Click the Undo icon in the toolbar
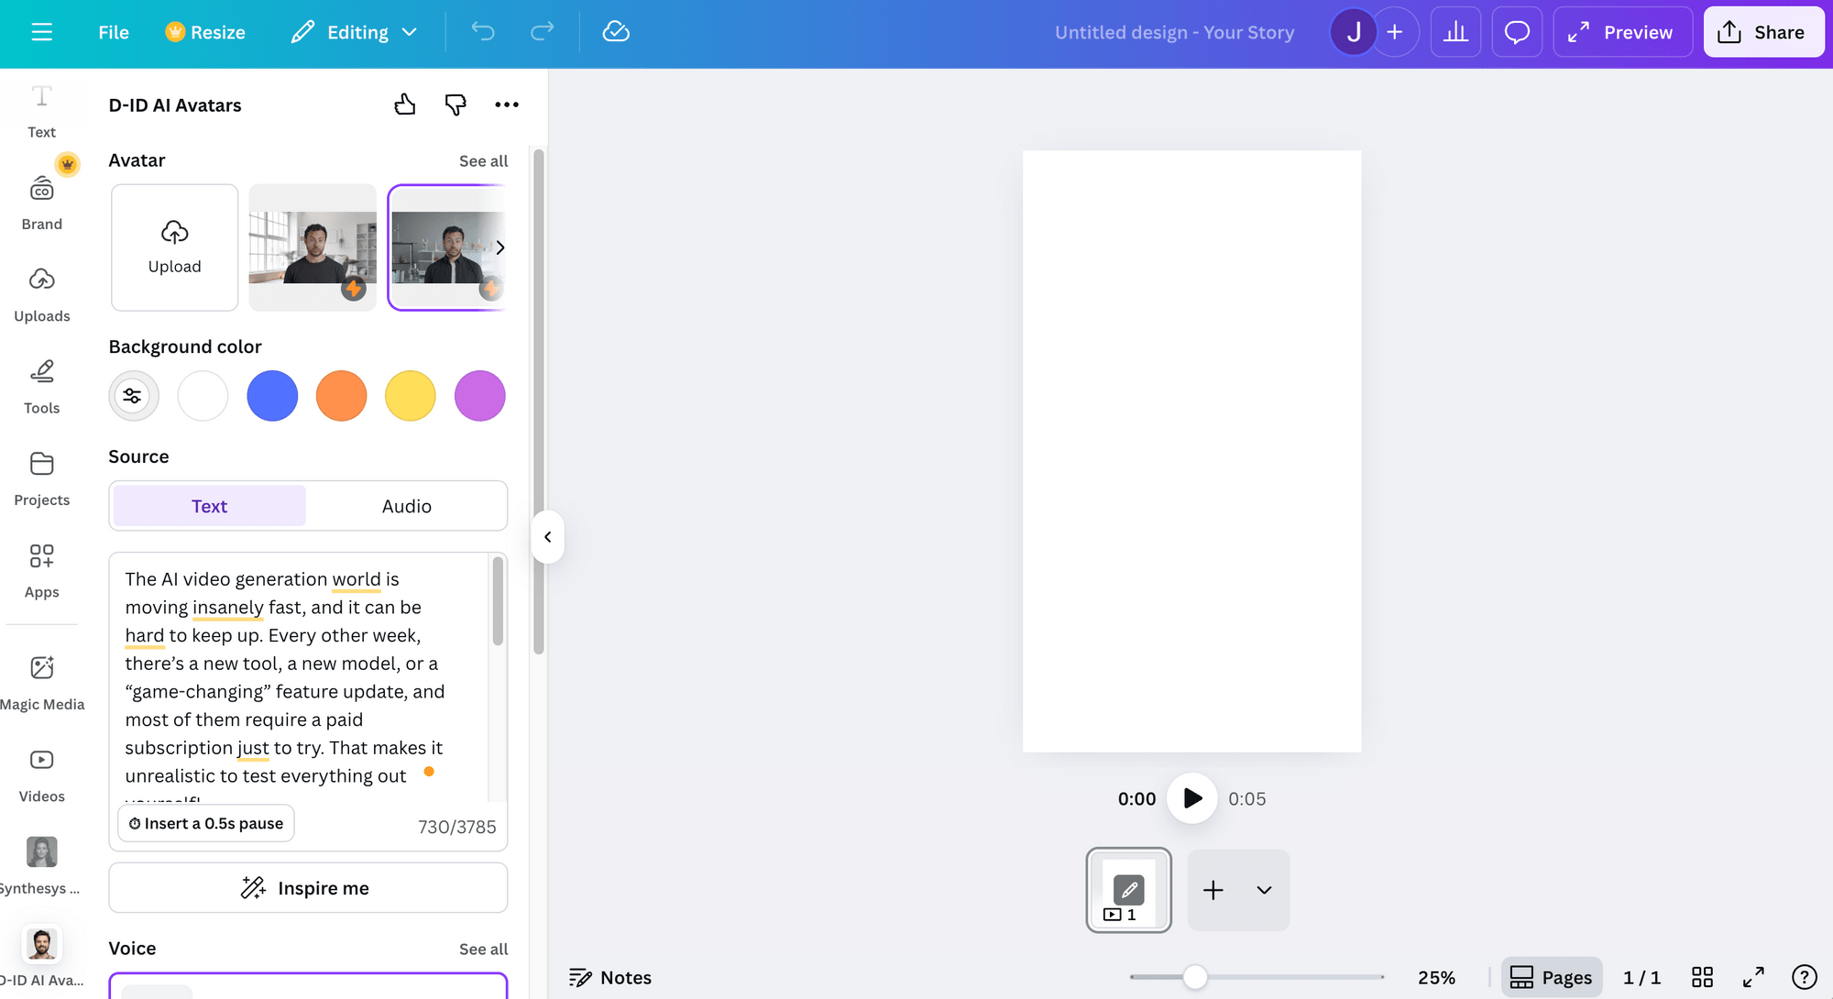 pos(483,31)
